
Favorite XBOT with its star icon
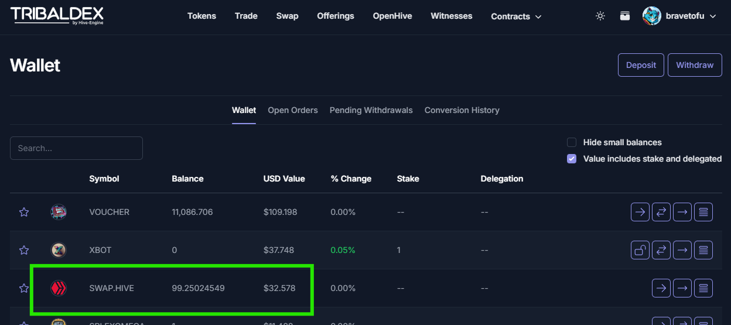pyautogui.click(x=24, y=250)
